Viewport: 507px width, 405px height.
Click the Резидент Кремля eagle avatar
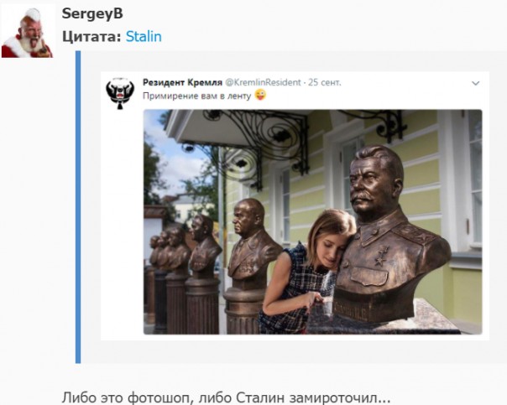coord(120,93)
